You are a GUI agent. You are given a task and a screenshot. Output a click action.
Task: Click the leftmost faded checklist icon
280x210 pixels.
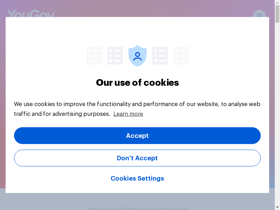click(94, 56)
